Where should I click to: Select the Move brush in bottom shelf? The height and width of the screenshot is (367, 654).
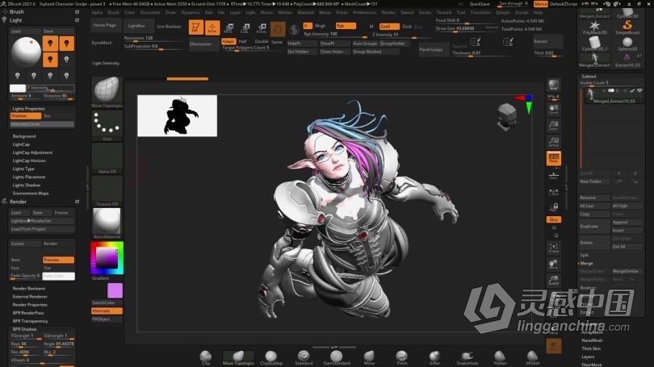click(x=369, y=358)
